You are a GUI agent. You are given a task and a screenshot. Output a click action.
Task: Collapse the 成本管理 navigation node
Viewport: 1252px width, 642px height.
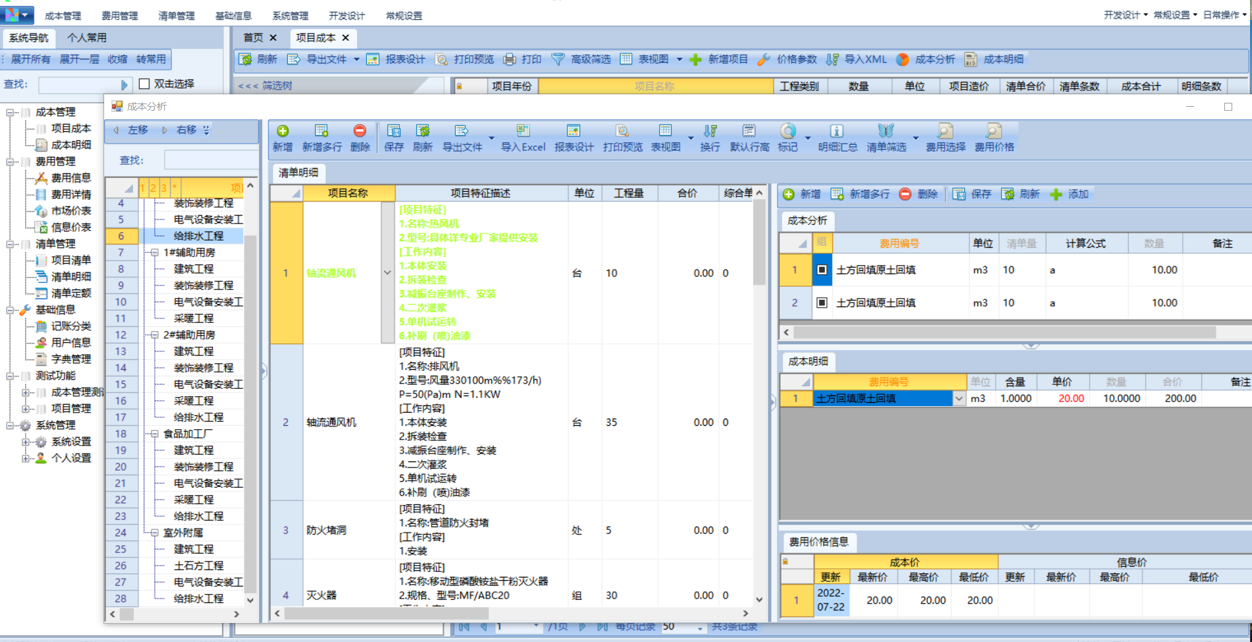10,112
